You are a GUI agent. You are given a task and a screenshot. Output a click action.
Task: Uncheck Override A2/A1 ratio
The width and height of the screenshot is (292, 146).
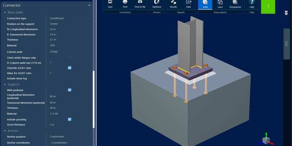coord(70,68)
